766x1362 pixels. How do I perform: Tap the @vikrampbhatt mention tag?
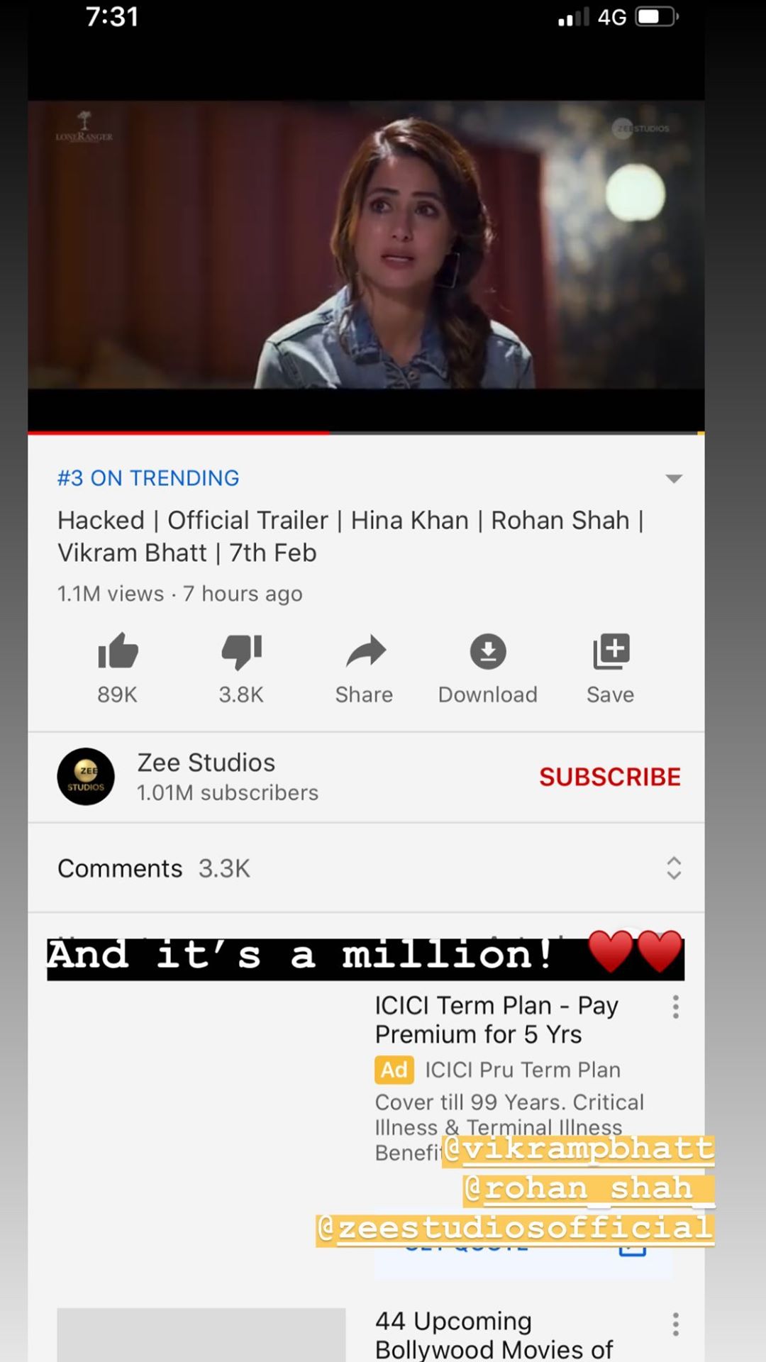point(578,1150)
